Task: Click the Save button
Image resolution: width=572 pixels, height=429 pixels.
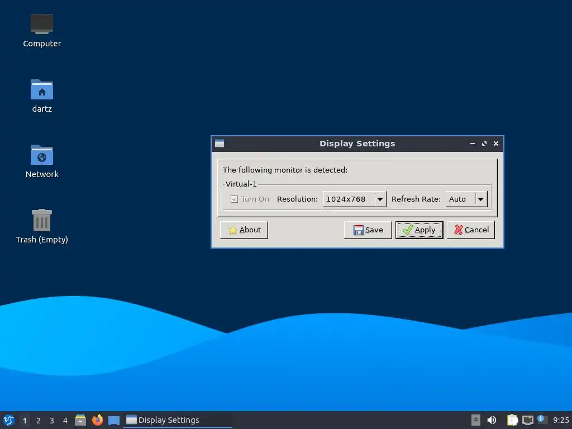Action: [368, 230]
